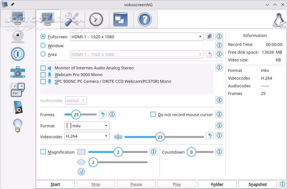
Task: Show info for audio devices list
Action: [219, 67]
